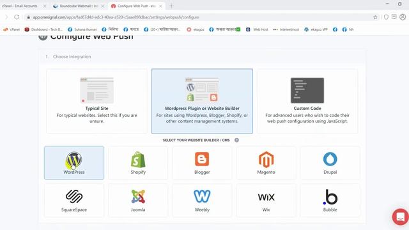Reload the current page
The width and height of the screenshot is (409, 230).
click(17, 17)
